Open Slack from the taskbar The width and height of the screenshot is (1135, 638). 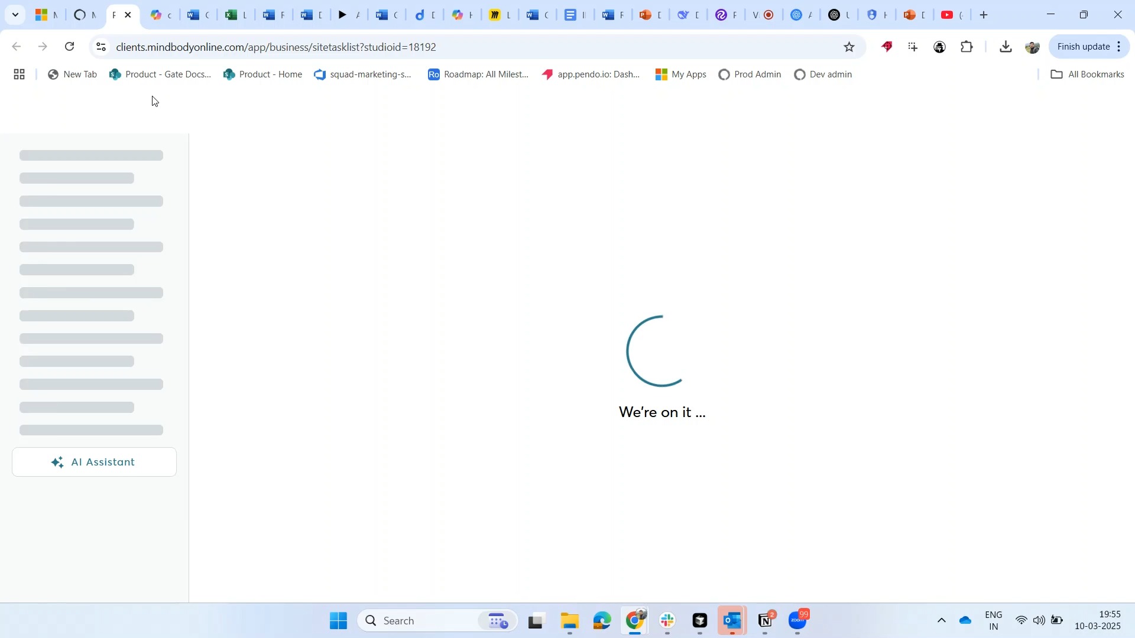pos(669,621)
